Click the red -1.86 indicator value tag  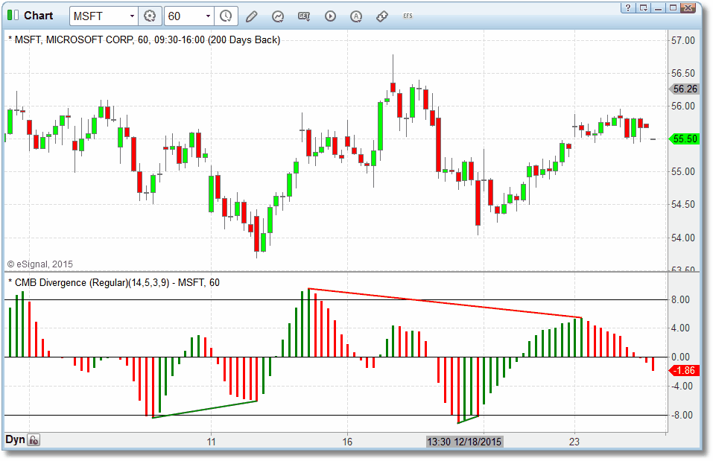click(x=685, y=371)
